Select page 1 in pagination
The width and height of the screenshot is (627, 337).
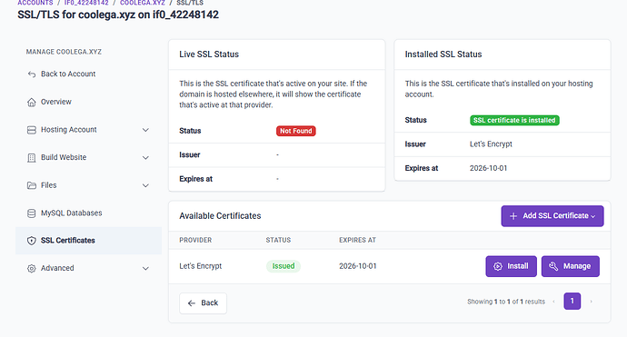tap(572, 301)
